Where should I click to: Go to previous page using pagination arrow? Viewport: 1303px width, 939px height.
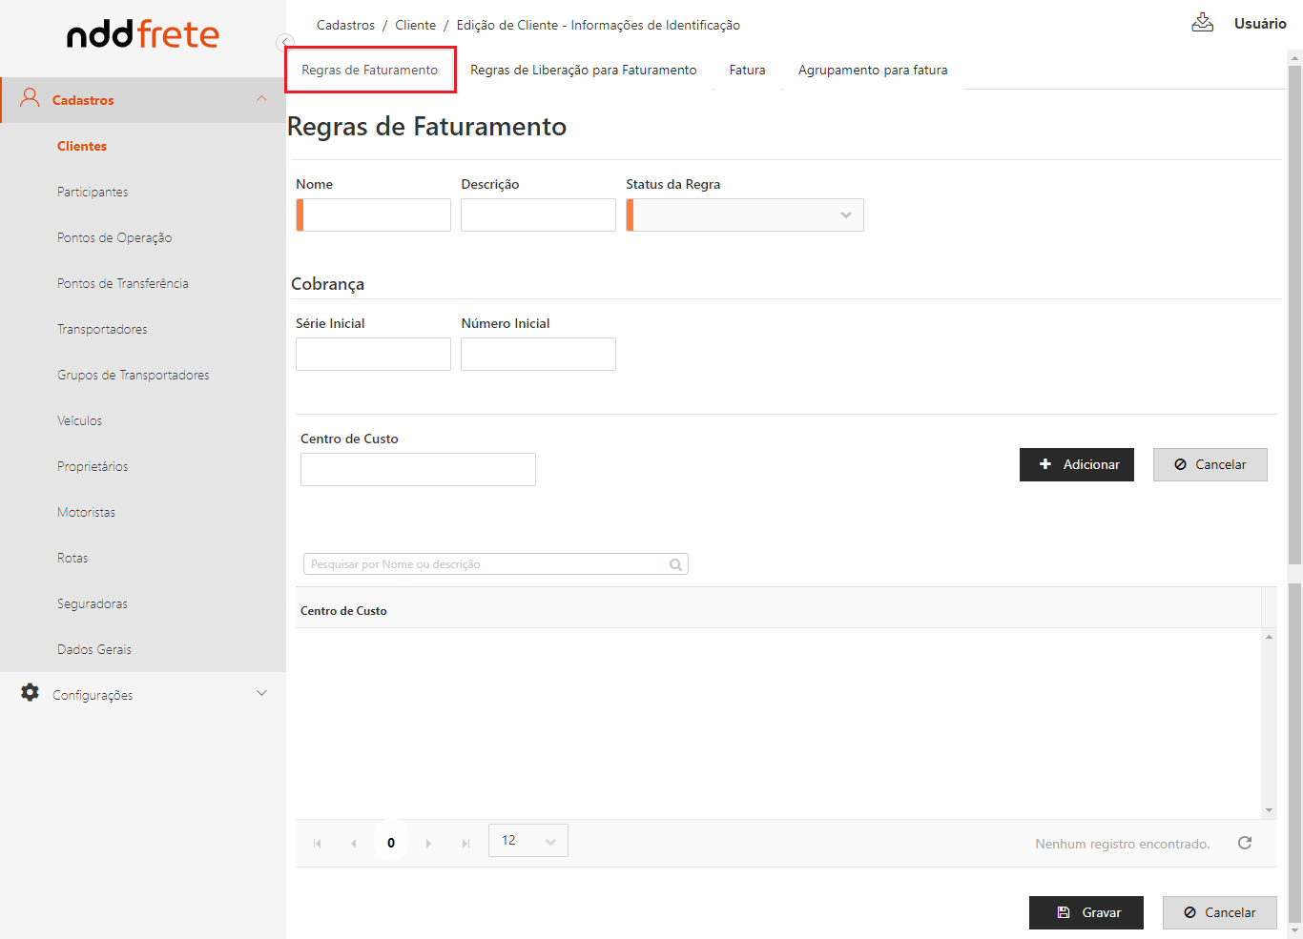[354, 844]
